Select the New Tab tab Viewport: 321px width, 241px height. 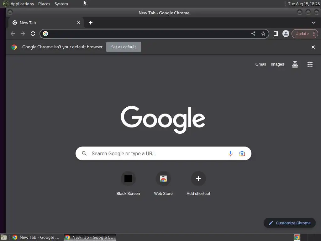46,23
